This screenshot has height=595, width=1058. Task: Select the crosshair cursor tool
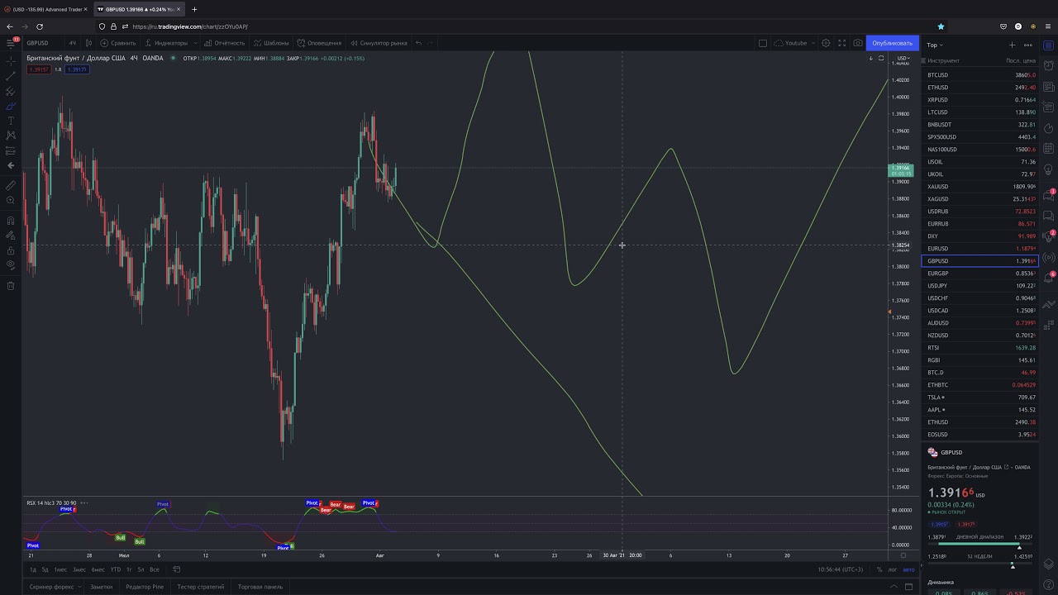point(11,61)
